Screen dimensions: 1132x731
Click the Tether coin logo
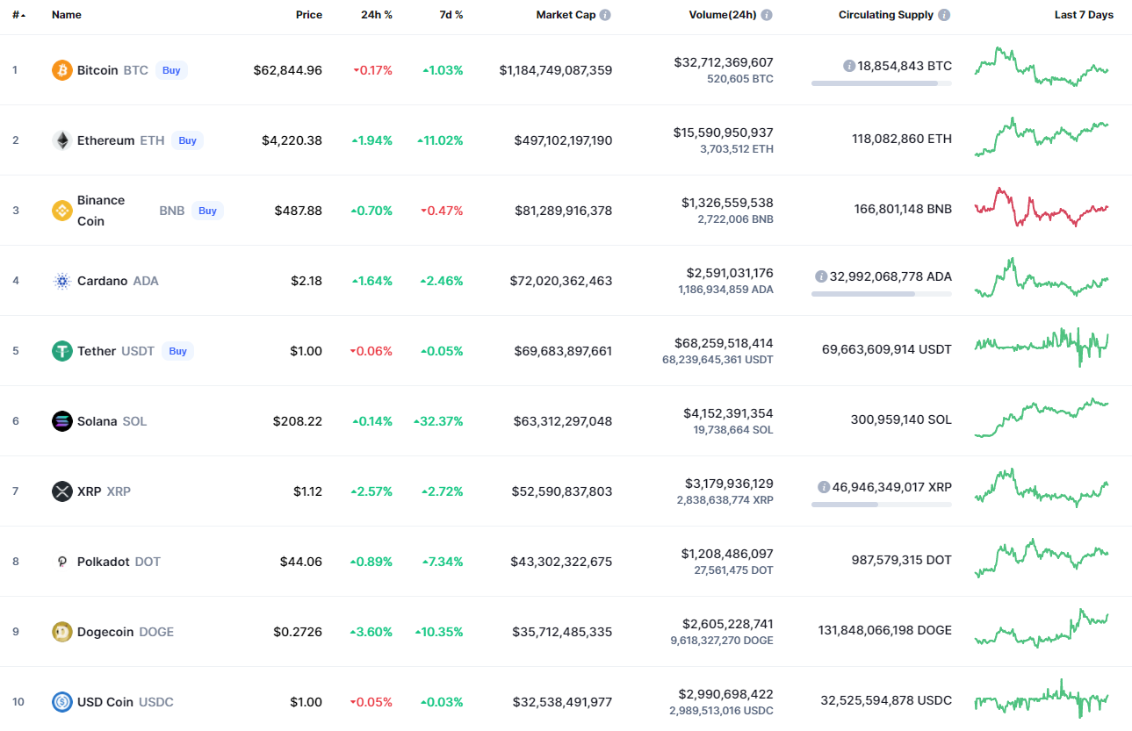pyautogui.click(x=61, y=351)
